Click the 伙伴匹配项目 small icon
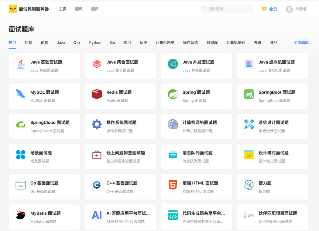 pos(249,215)
